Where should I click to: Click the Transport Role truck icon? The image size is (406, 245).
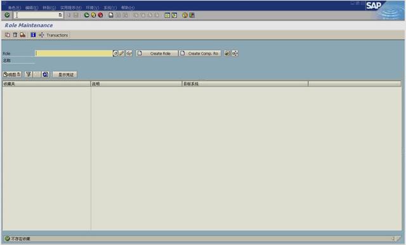(x=23, y=35)
